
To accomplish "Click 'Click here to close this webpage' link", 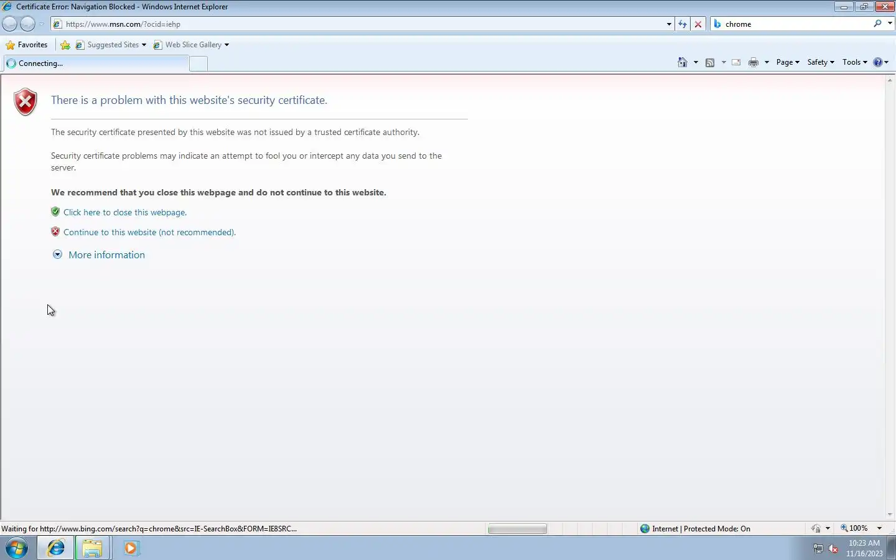I will [x=125, y=212].
